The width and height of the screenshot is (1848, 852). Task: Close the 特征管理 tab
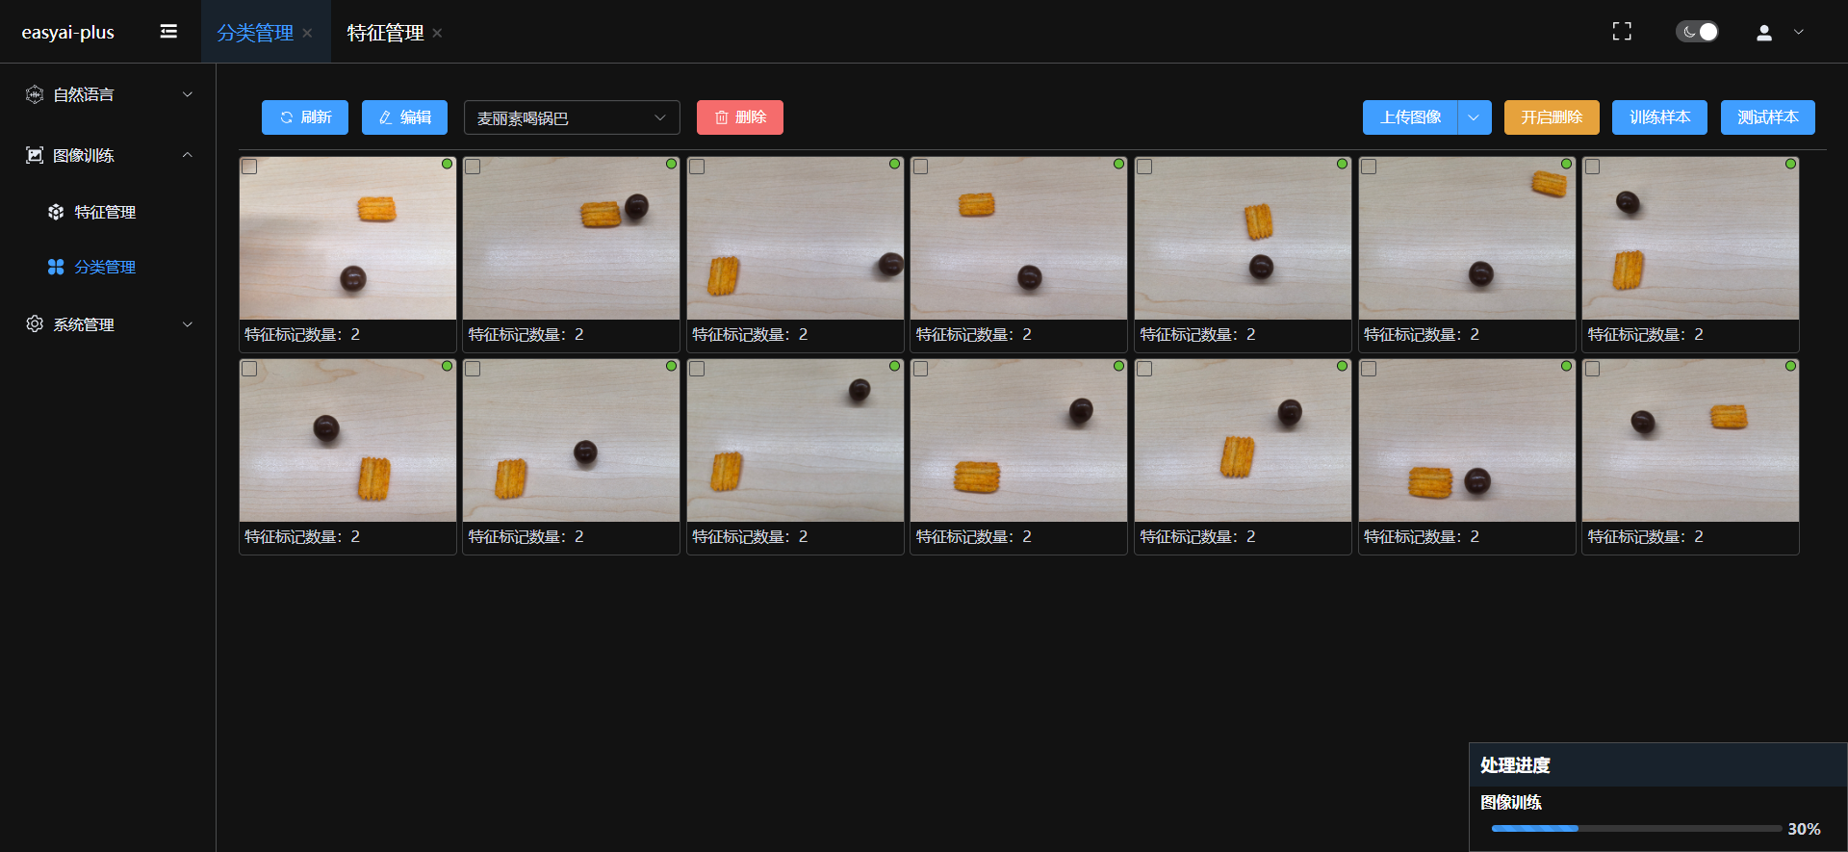[437, 33]
